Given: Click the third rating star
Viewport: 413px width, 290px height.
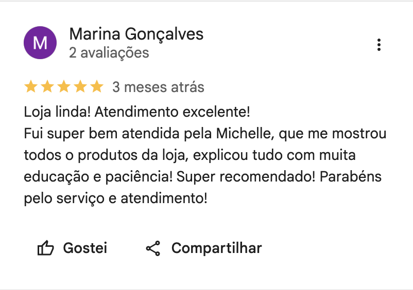Looking at the screenshot, I should point(64,87).
